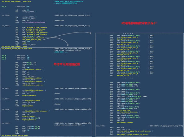
Task: Click the set_browser_hijack_option call in the top function
Action: point(33,38)
